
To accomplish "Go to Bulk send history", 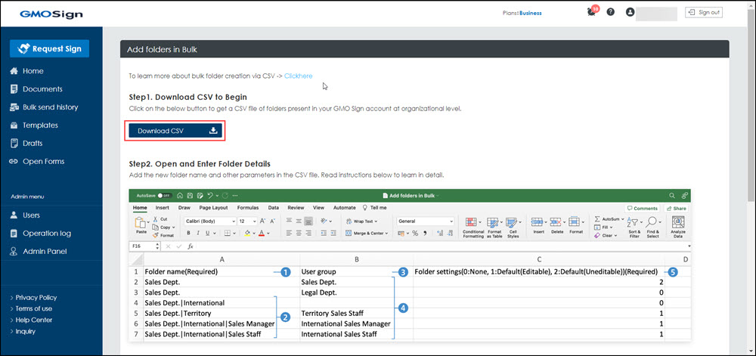I will coord(44,107).
